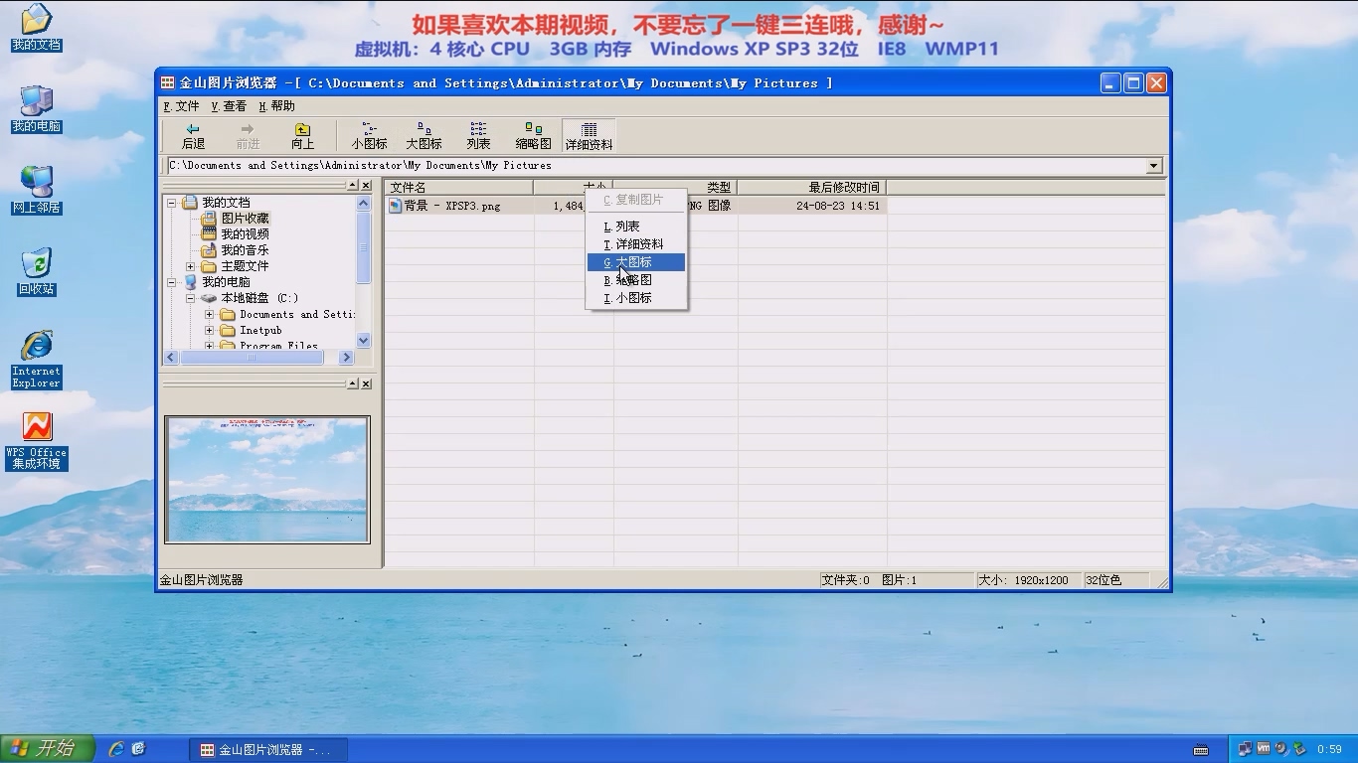
Task: Click the 24-08-23 14:51 modified time cell
Action: 838,207
